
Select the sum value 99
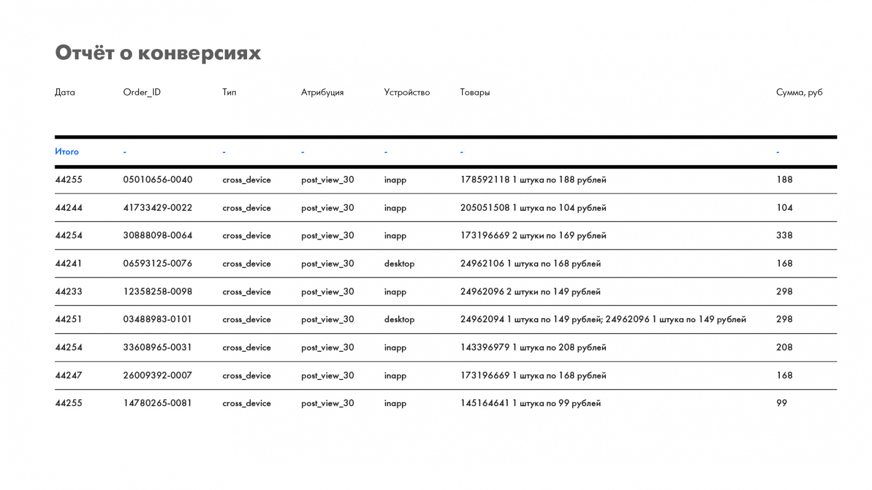click(781, 403)
